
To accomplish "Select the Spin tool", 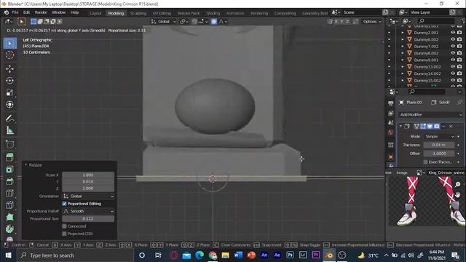I will 9,229.
